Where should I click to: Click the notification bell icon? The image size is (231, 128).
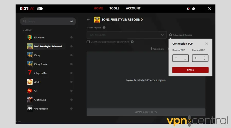tap(188, 9)
